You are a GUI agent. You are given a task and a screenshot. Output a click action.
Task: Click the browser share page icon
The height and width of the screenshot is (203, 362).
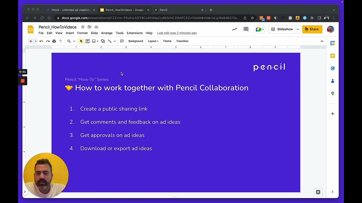click(x=245, y=18)
